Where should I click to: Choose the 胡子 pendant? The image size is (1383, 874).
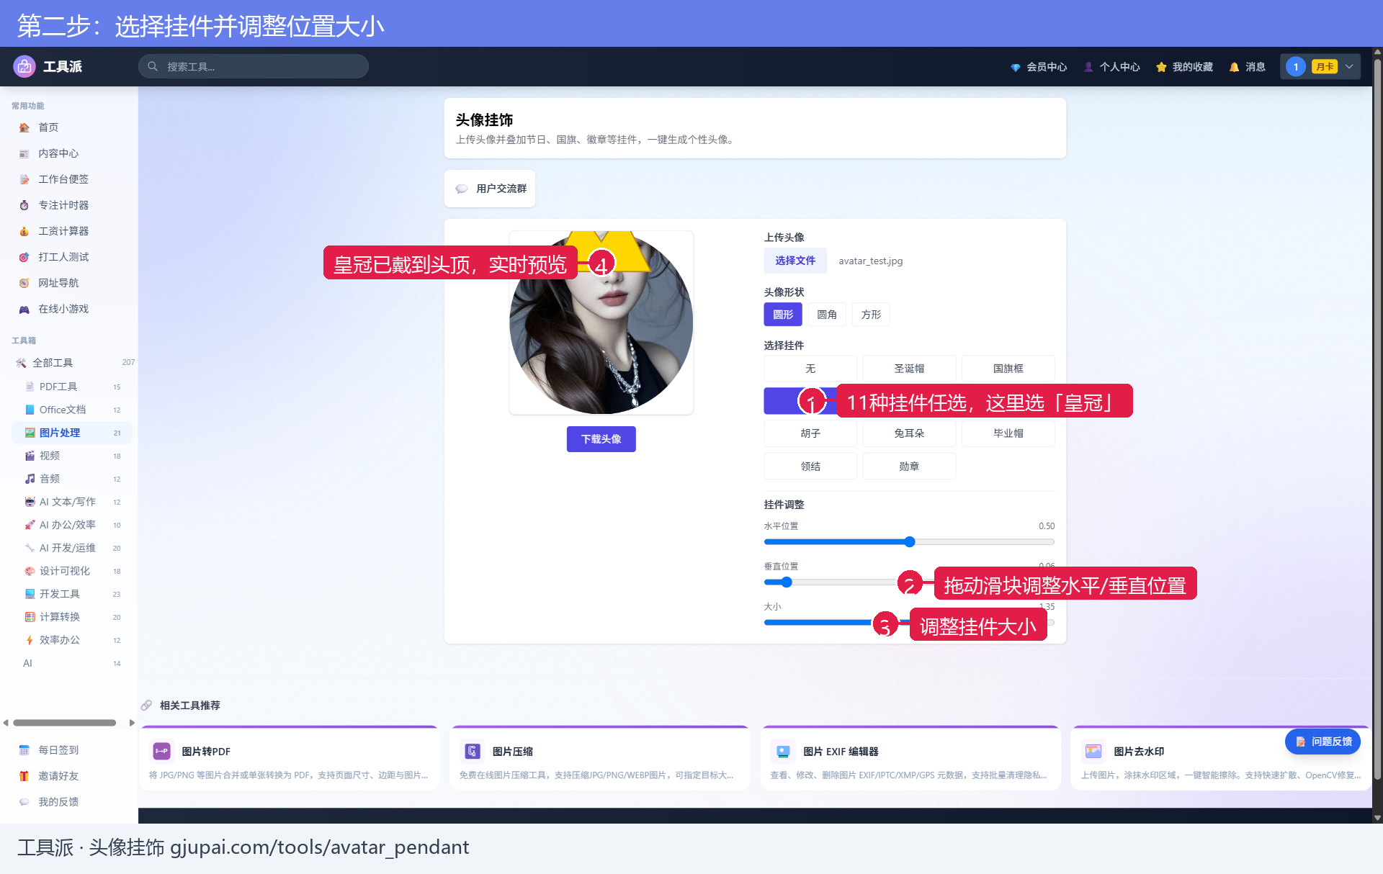point(810,433)
